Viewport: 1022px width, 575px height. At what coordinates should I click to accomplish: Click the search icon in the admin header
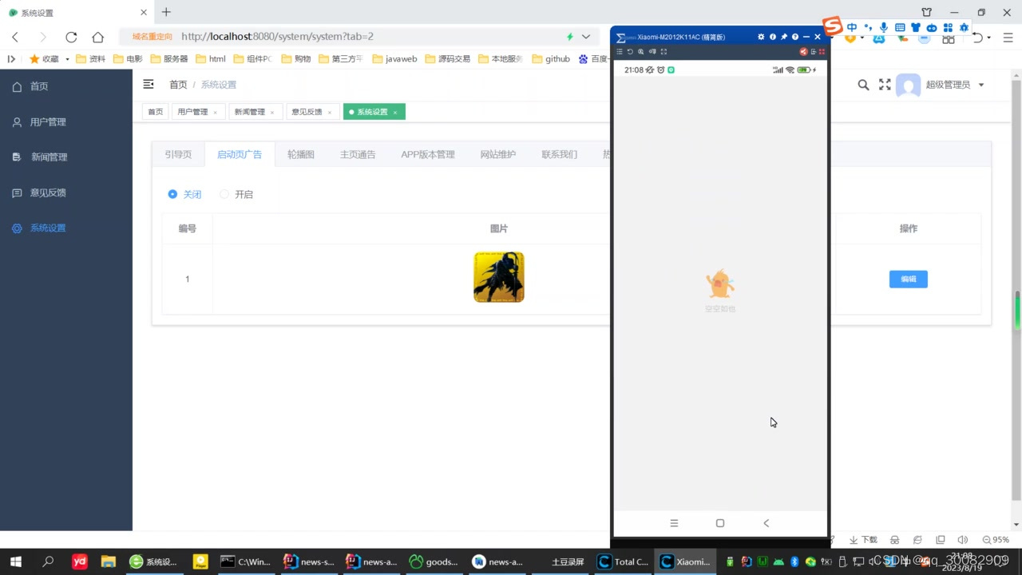863,85
